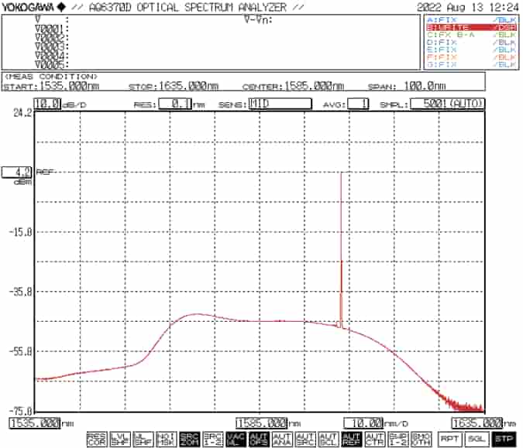
Task: Open the SENS MID sensitivity field
Action: [x=280, y=104]
